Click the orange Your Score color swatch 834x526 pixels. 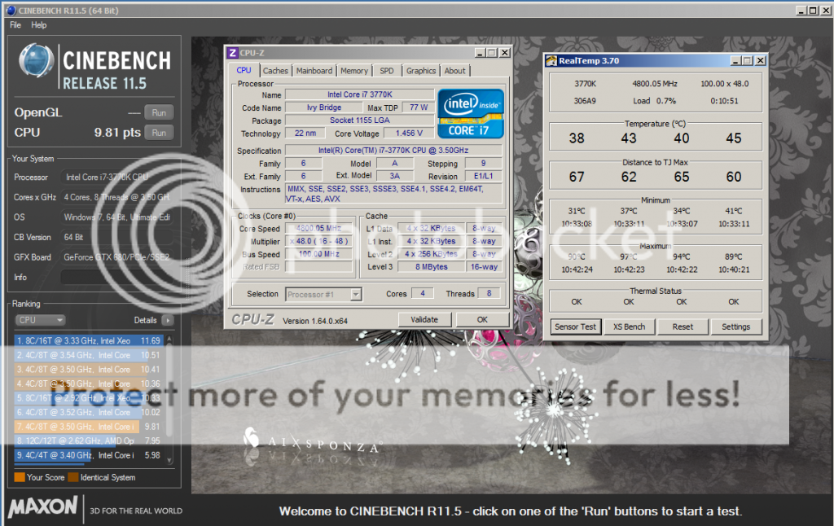pos(19,477)
